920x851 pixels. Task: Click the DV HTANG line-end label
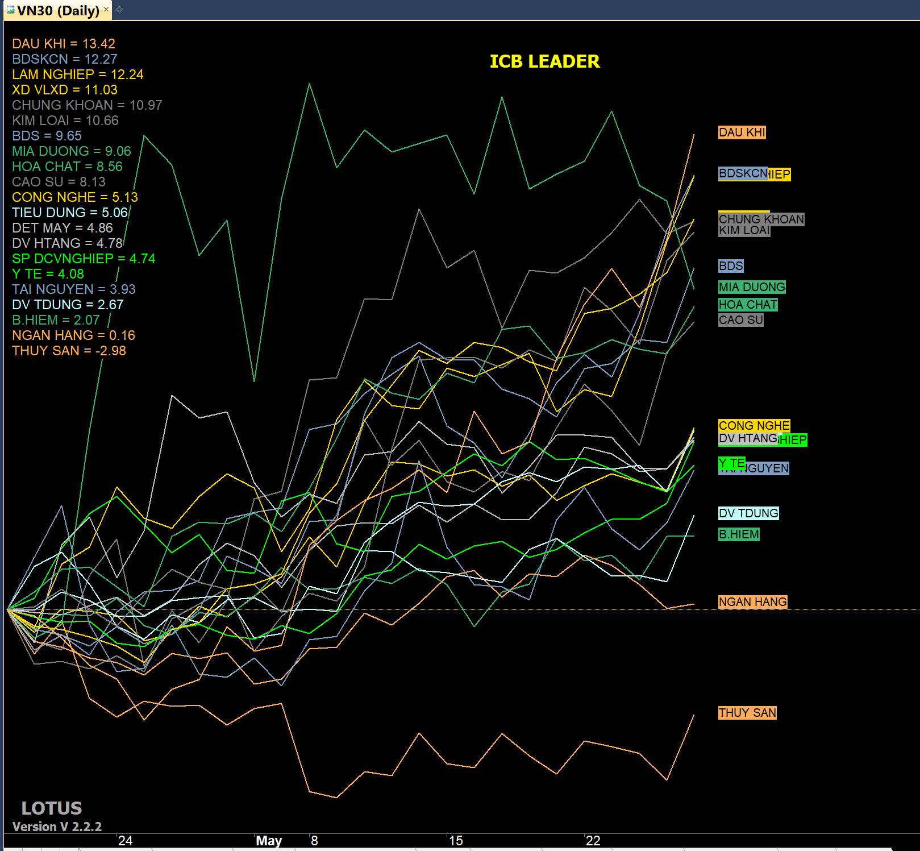coord(748,438)
